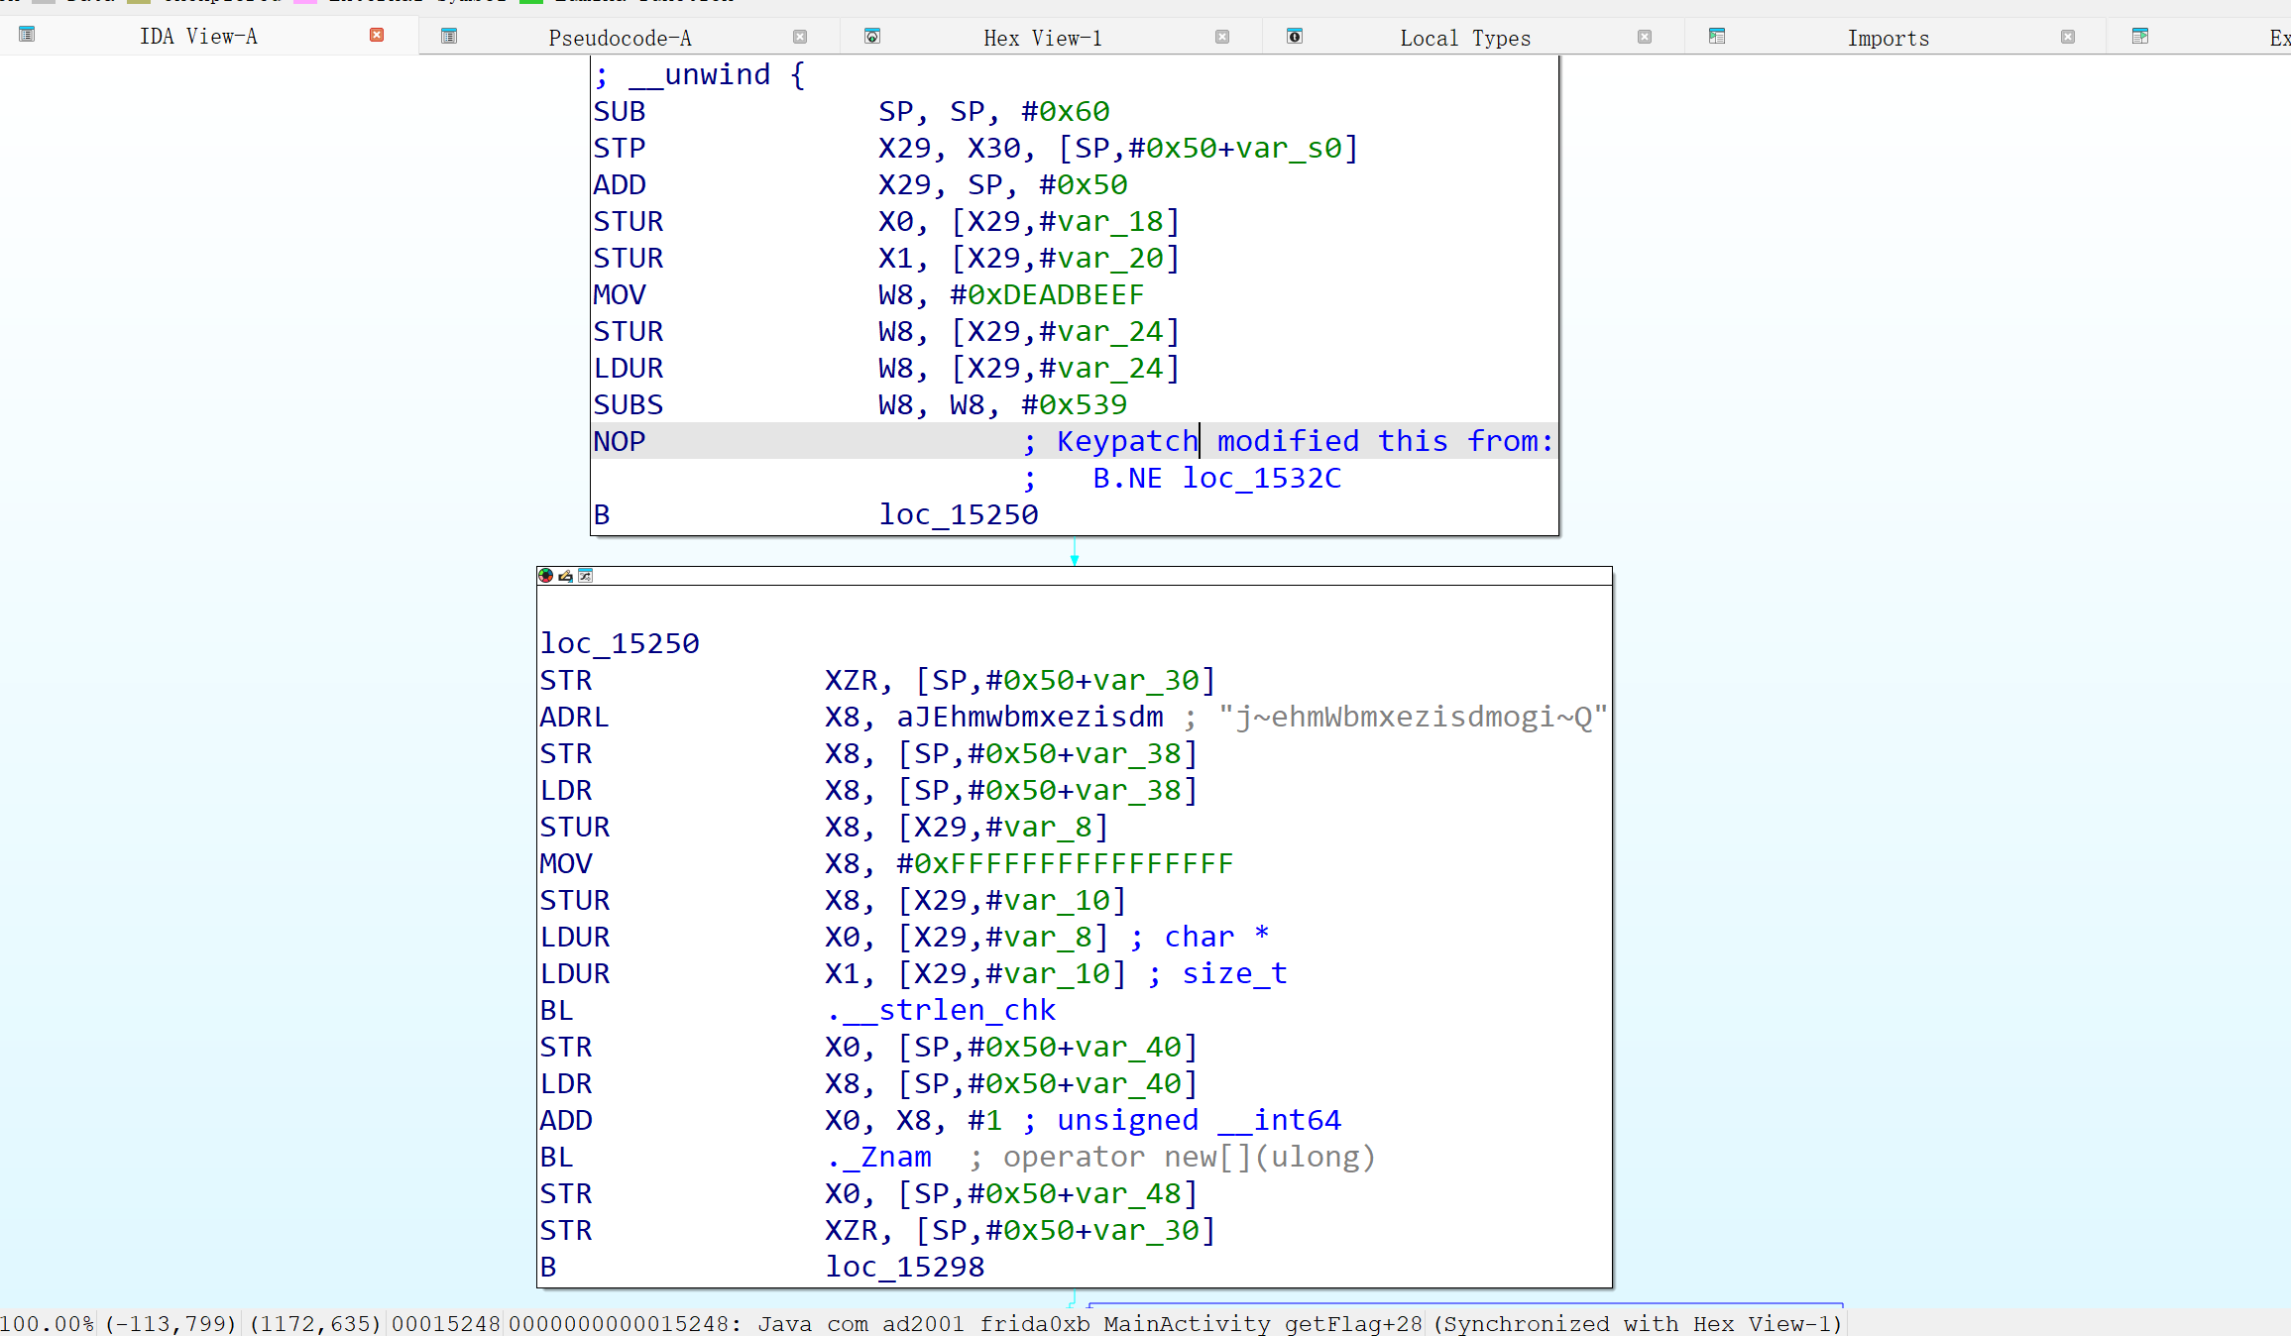The height and width of the screenshot is (1336, 2291).
Task: Switch to the Pseudocode-A tab
Action: click(x=620, y=38)
